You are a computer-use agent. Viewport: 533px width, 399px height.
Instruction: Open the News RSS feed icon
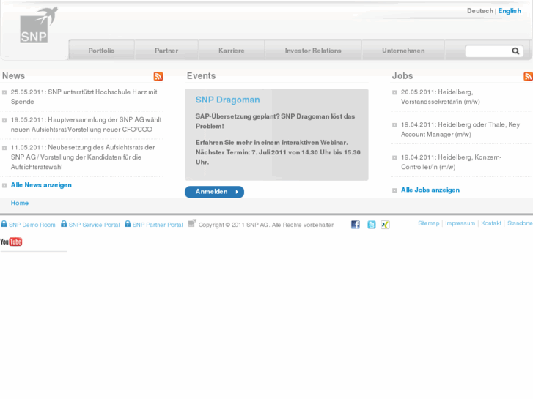pyautogui.click(x=158, y=76)
